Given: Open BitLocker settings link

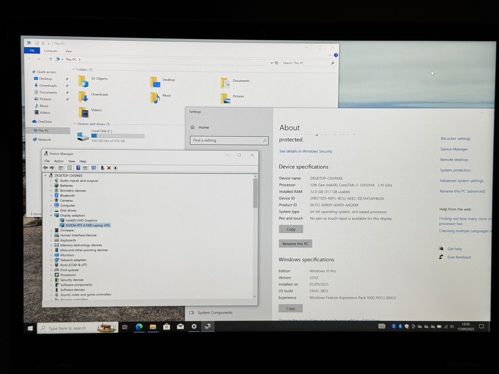Looking at the screenshot, I should (x=456, y=139).
